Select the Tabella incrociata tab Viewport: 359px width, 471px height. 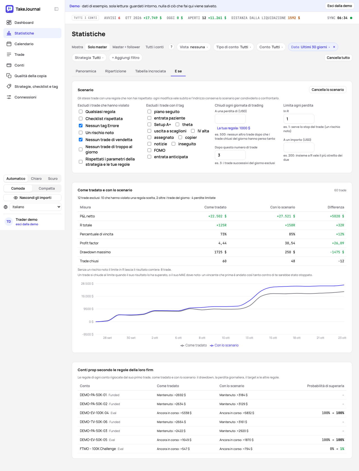[x=150, y=71]
